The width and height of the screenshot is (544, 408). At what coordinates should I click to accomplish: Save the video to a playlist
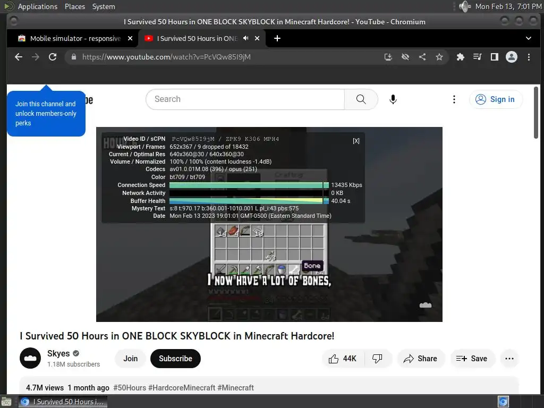point(472,359)
